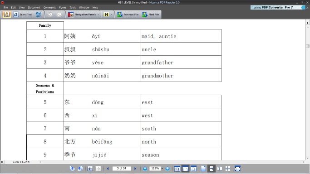Open the highlight tool dropdown arrow
The image size is (310, 174).
[112, 14]
